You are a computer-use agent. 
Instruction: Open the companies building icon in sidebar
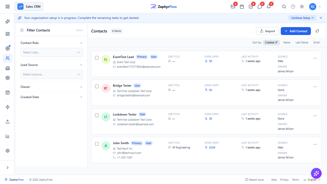pyautogui.click(x=8, y=68)
